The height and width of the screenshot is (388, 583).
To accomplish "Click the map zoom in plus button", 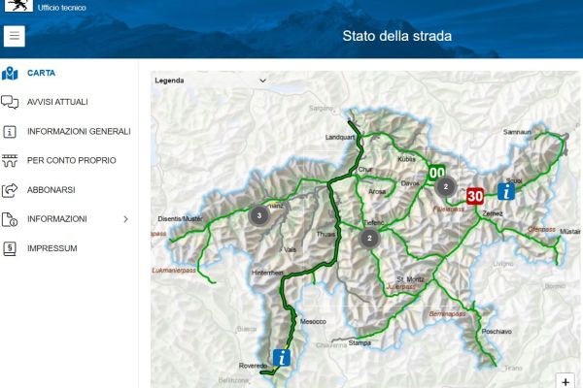I will (566, 381).
